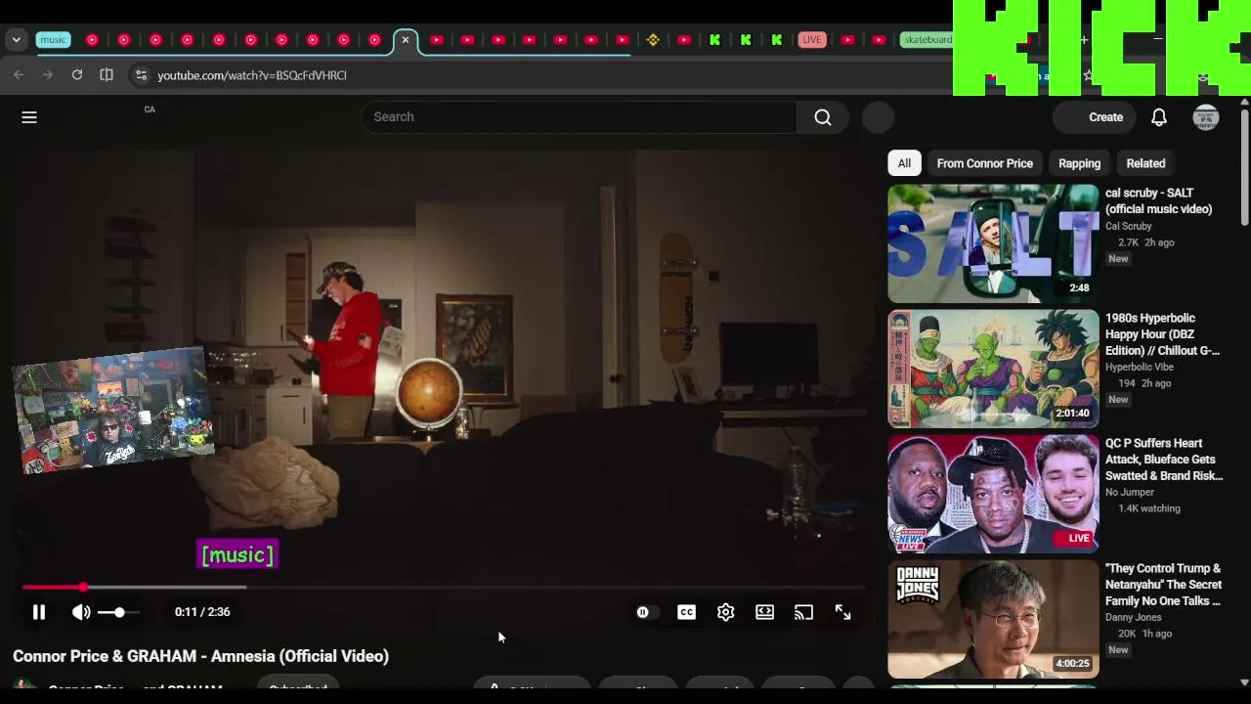The image size is (1251, 704).
Task: Open title "They Control Trump & Netanyahu"
Action: (x=1163, y=585)
